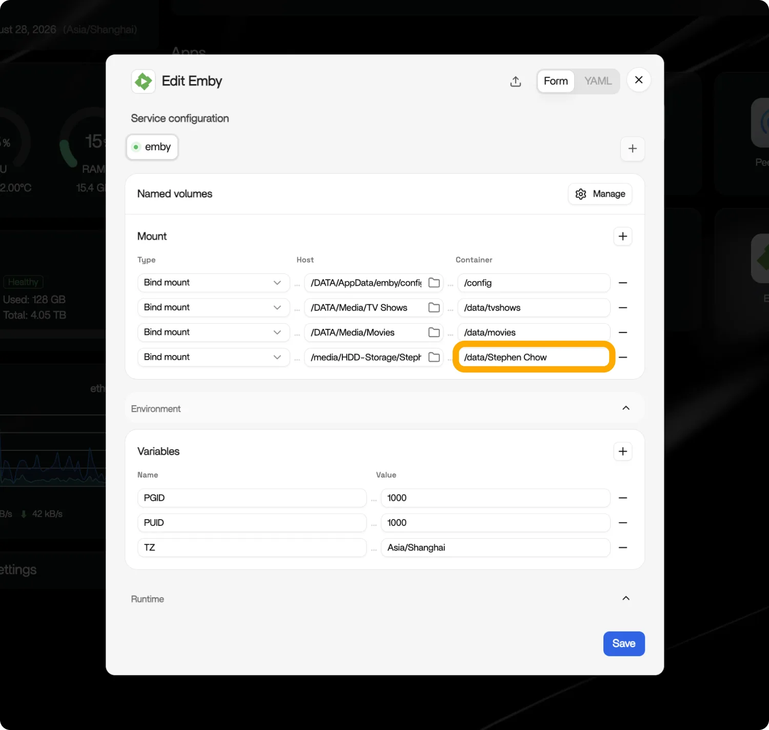This screenshot has height=730, width=769.
Task: Open mount type dropdown for /data/Stephen Chow row
Action: coord(214,357)
